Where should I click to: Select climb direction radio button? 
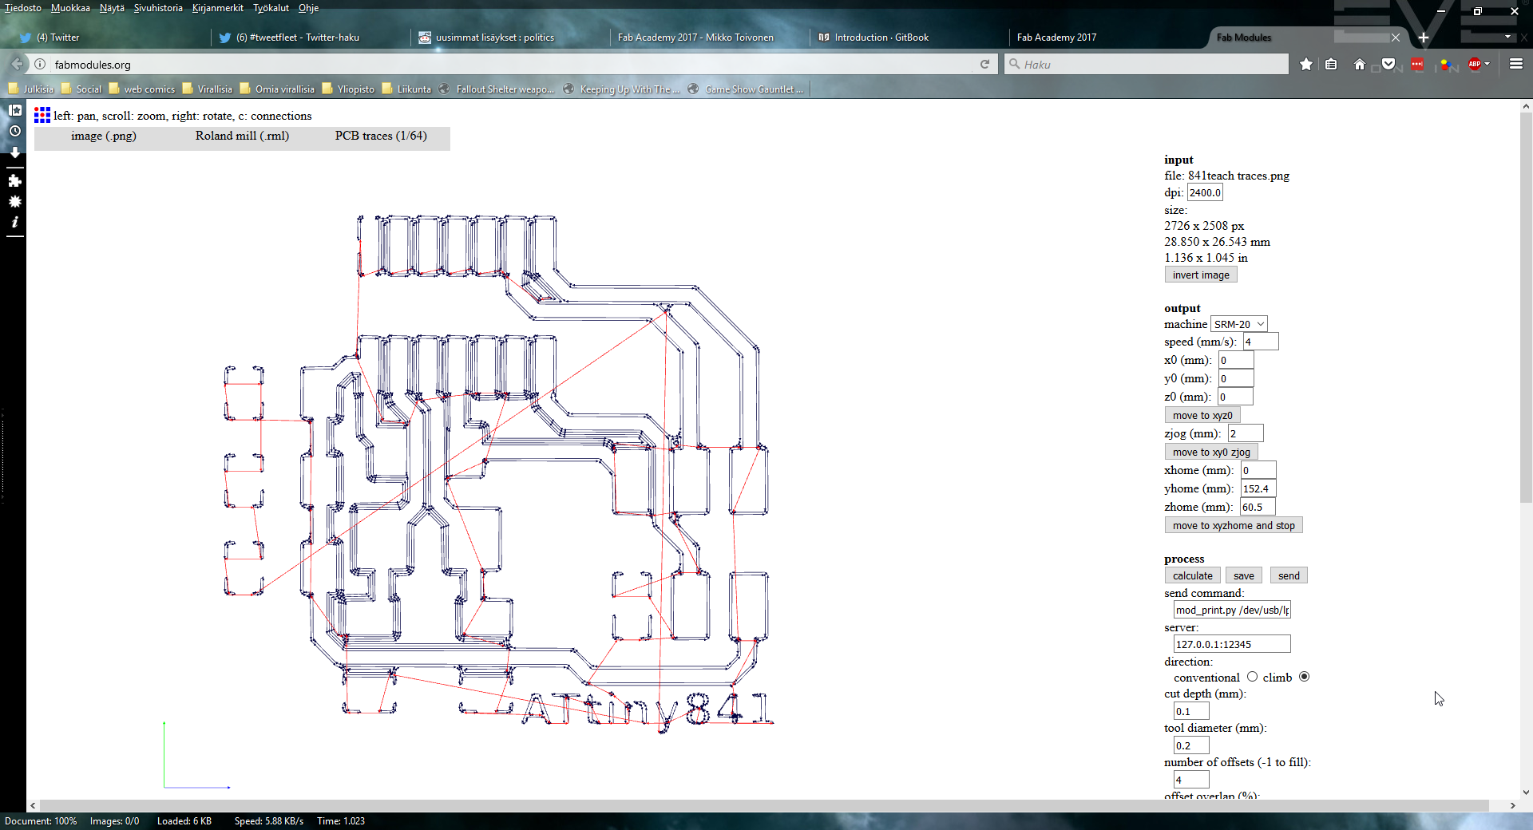(x=1304, y=677)
